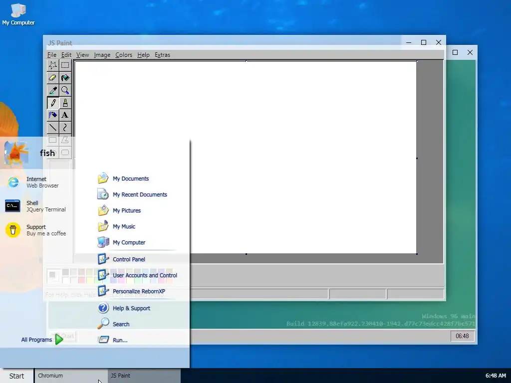Open the Edit menu in JS Paint
Screen dimensions: 511x383
[x=66, y=55]
